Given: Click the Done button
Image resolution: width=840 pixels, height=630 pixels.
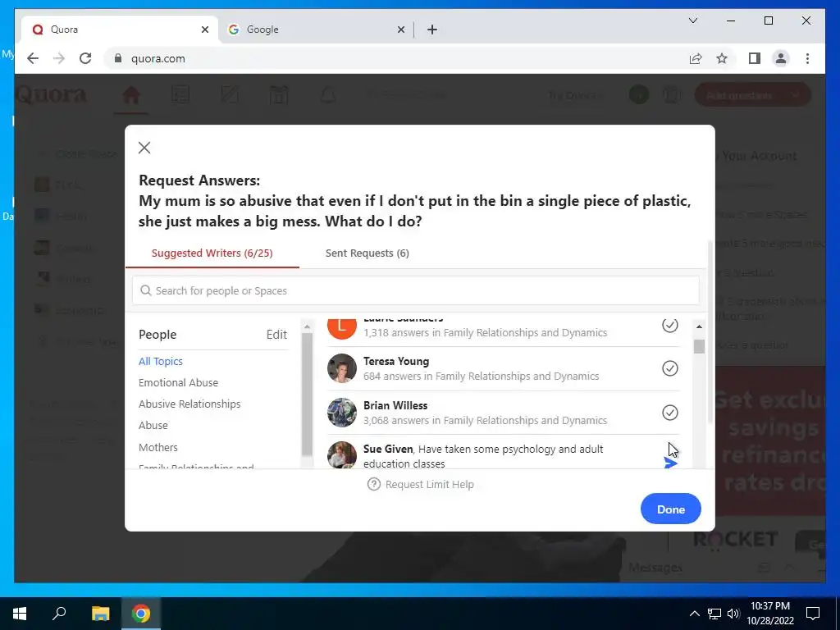Looking at the screenshot, I should (671, 509).
